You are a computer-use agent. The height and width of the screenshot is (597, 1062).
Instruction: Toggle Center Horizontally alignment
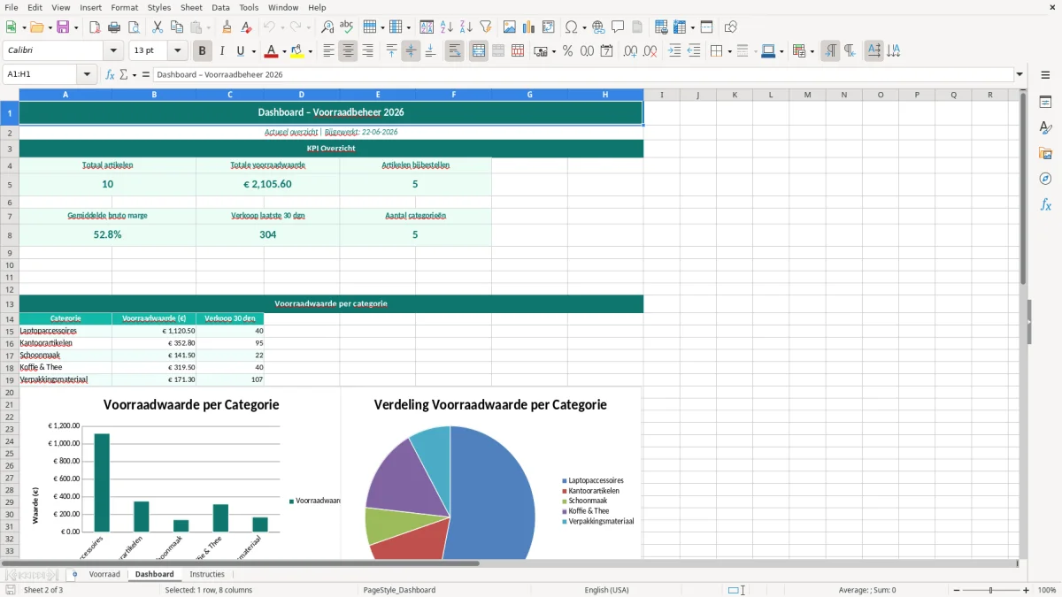pyautogui.click(x=348, y=51)
